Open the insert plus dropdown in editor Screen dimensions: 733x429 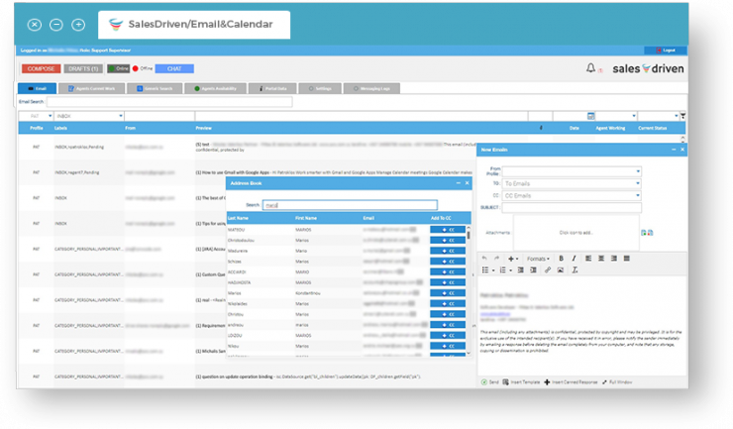click(513, 259)
